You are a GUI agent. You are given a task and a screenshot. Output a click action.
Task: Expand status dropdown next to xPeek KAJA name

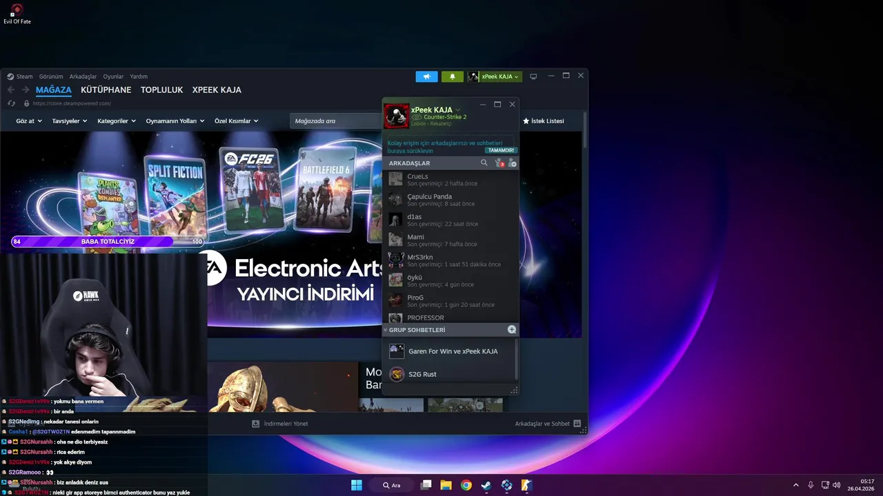point(457,110)
